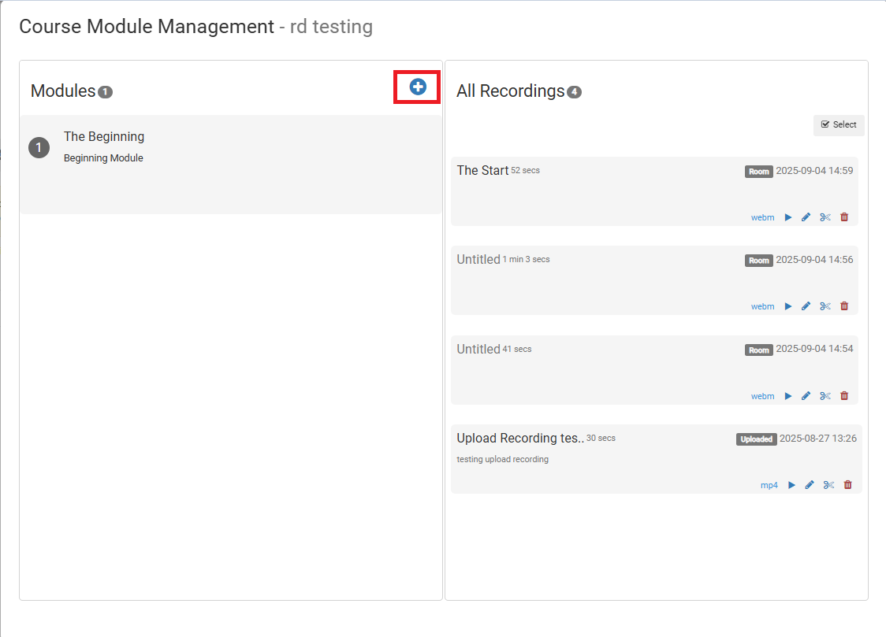This screenshot has height=637, width=886.
Task: Click 'testing upload recording' description text
Action: click(502, 459)
